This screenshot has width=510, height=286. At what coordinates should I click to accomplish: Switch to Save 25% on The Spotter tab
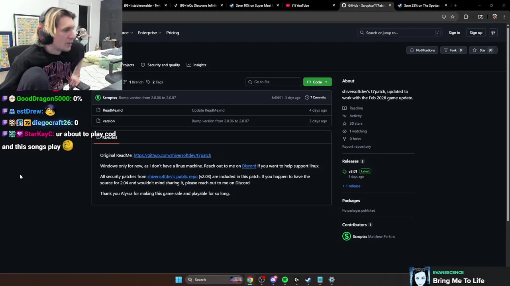point(422,6)
